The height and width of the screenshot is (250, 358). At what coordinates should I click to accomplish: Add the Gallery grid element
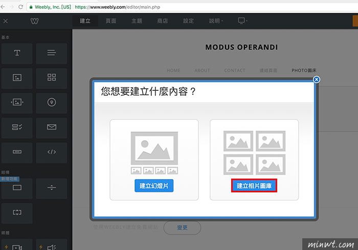51,78
